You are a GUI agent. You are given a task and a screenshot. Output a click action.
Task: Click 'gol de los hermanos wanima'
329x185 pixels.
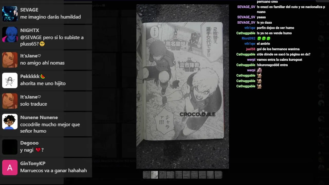click(x=278, y=49)
